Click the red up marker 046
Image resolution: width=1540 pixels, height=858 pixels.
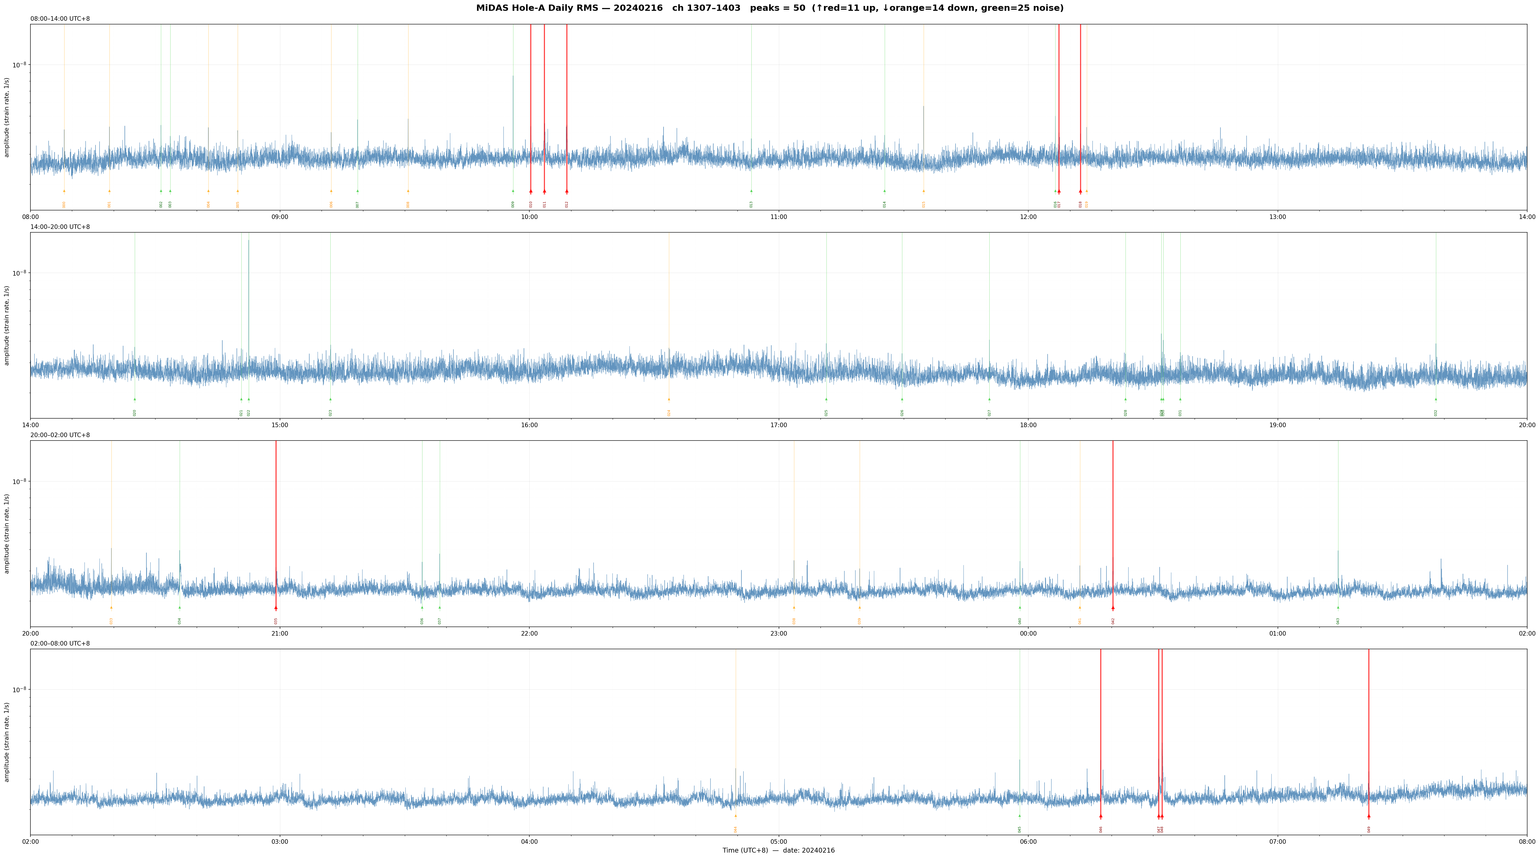[1100, 816]
